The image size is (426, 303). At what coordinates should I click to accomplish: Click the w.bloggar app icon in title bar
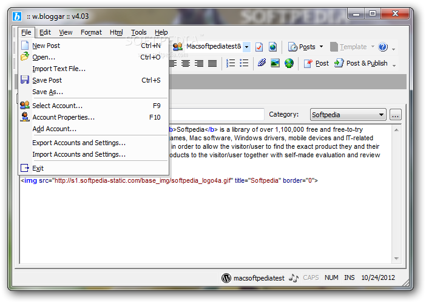(17, 16)
